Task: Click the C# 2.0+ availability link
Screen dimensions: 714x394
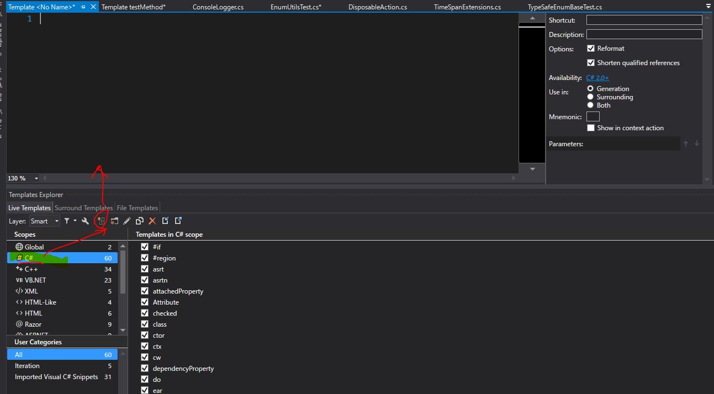Action: pos(597,78)
